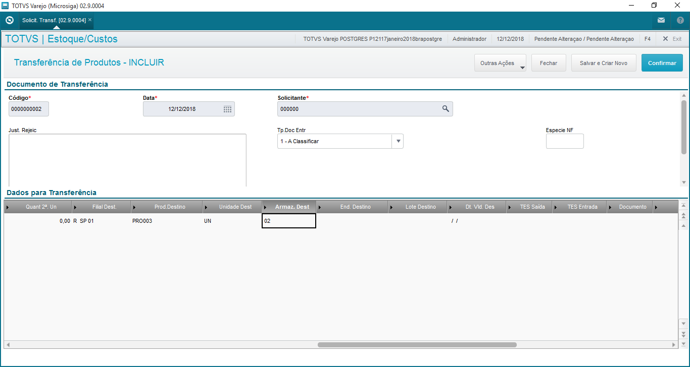Click the form scrollbar up arrow
Viewport: 690px width, 367px height.
[684, 95]
